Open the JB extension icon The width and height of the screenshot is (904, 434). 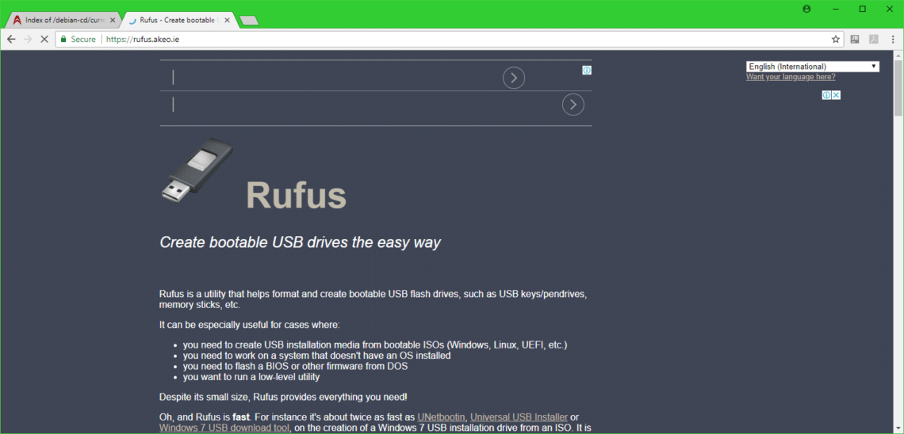[856, 39]
